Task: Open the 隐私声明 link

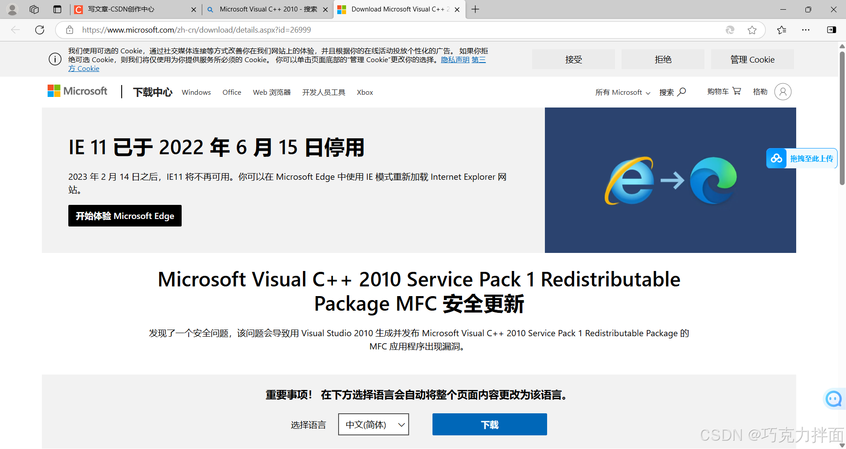Action: (x=455, y=59)
